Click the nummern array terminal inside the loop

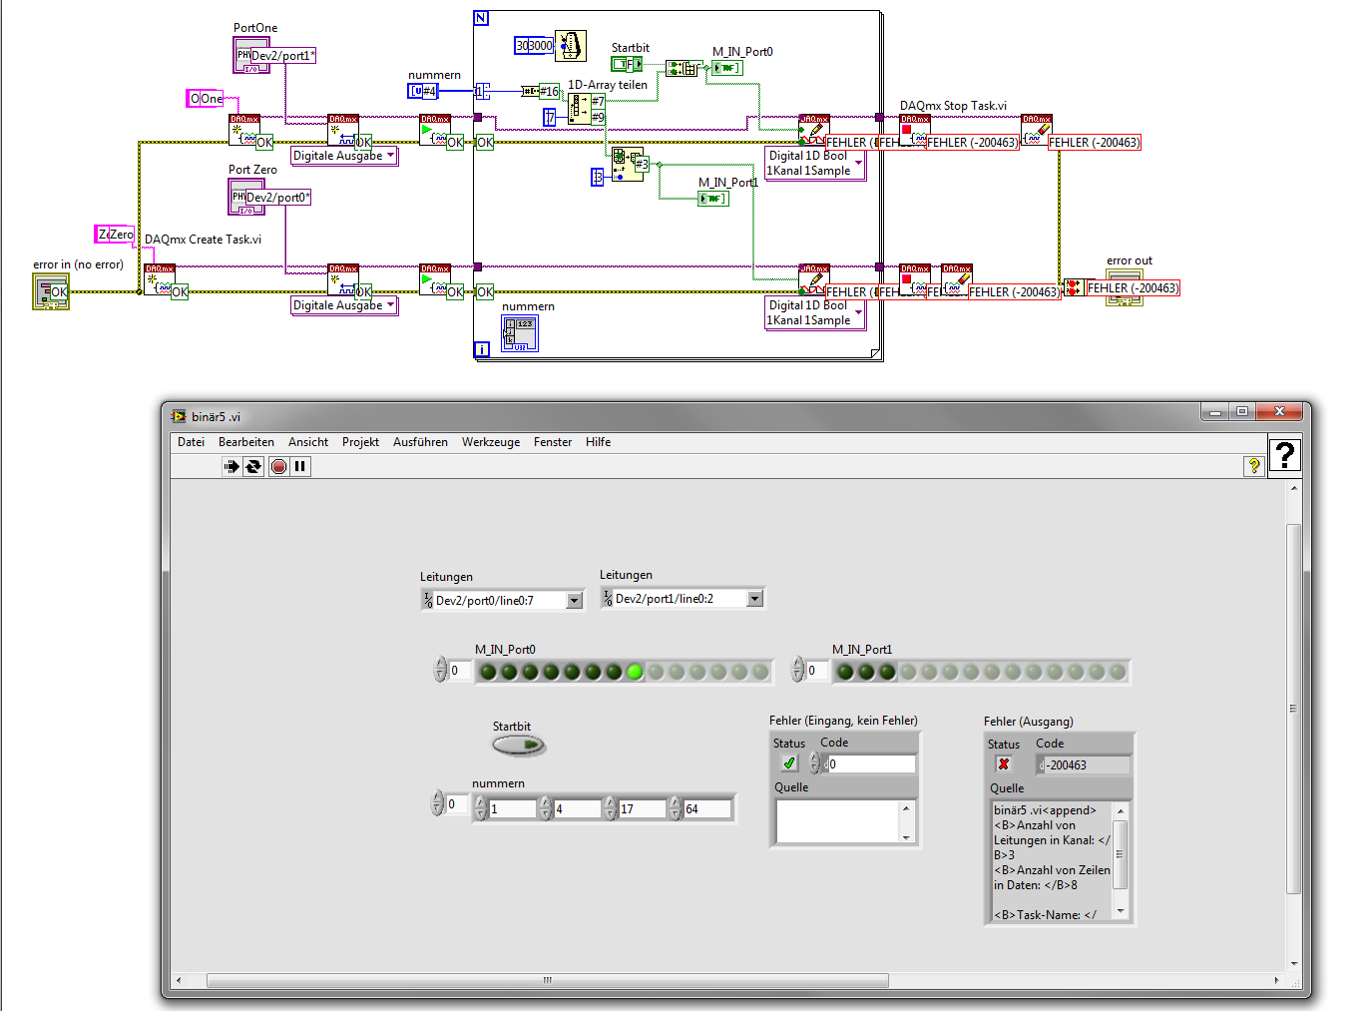tap(520, 333)
